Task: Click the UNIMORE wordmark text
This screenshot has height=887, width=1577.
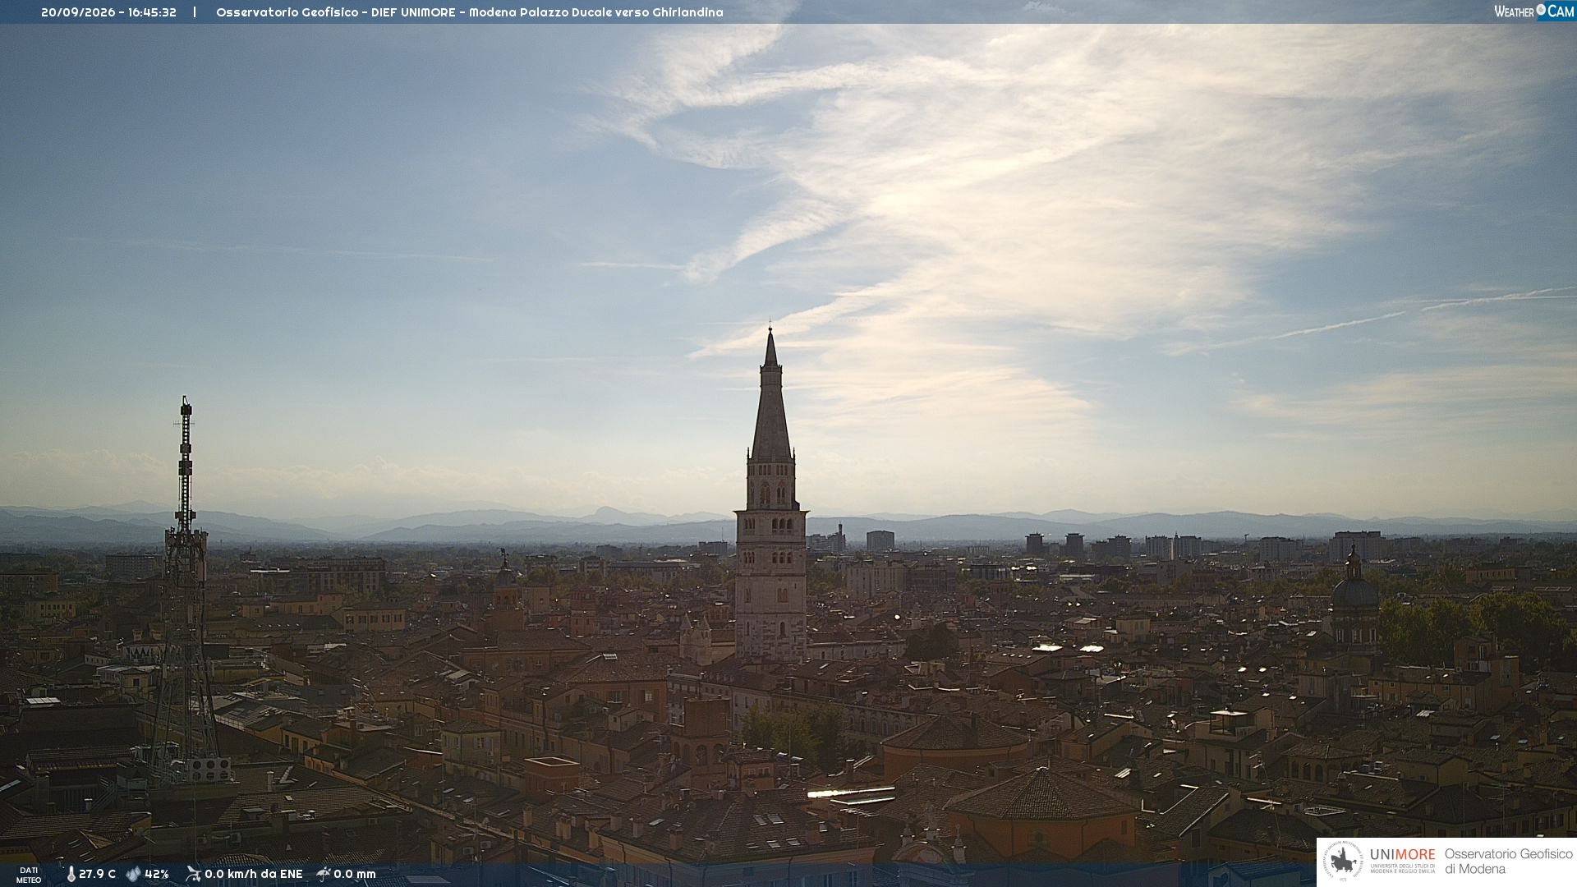Action: (1402, 854)
